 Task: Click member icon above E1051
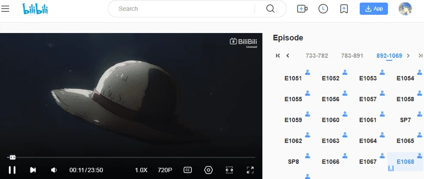(x=308, y=72)
